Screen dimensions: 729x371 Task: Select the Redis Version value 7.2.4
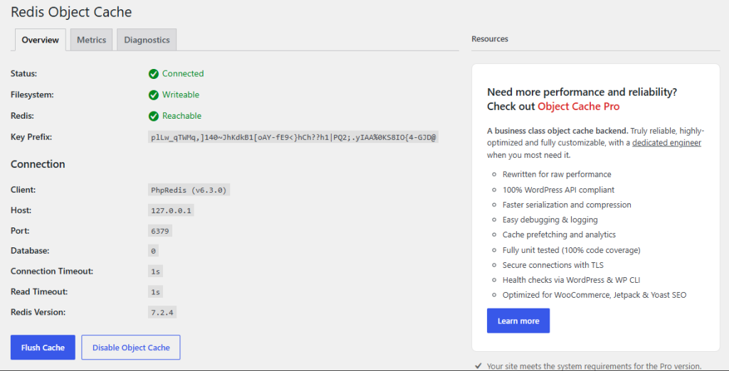click(x=162, y=313)
